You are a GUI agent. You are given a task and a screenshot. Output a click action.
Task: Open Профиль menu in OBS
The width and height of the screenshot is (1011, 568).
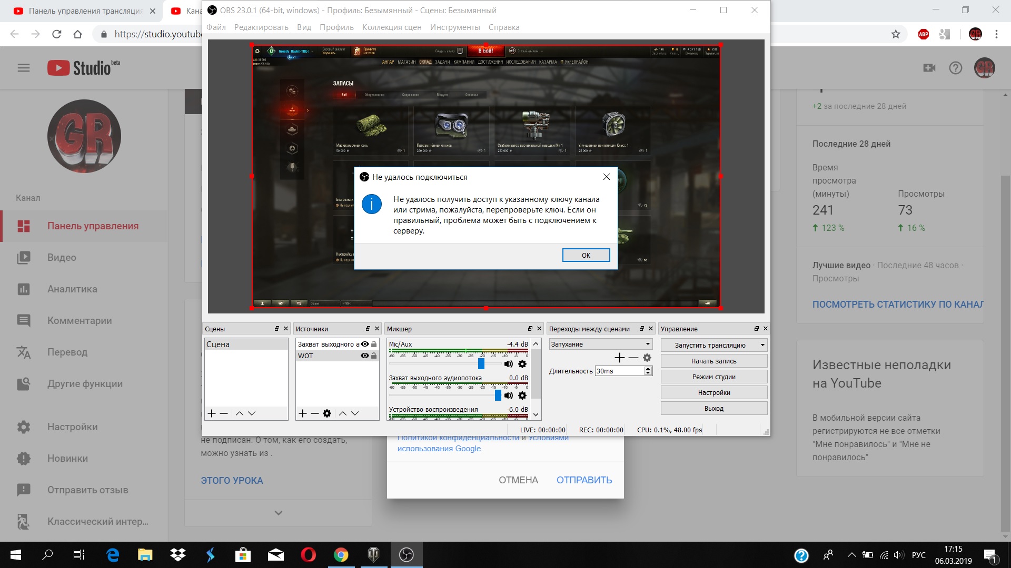coord(336,27)
